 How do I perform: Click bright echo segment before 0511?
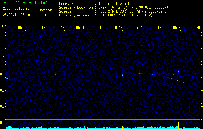click(9, 79)
